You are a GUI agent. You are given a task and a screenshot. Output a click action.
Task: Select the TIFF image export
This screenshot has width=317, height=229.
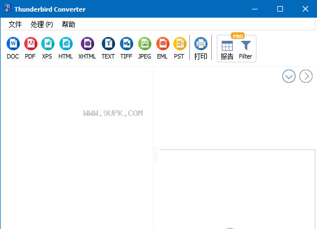(x=127, y=48)
